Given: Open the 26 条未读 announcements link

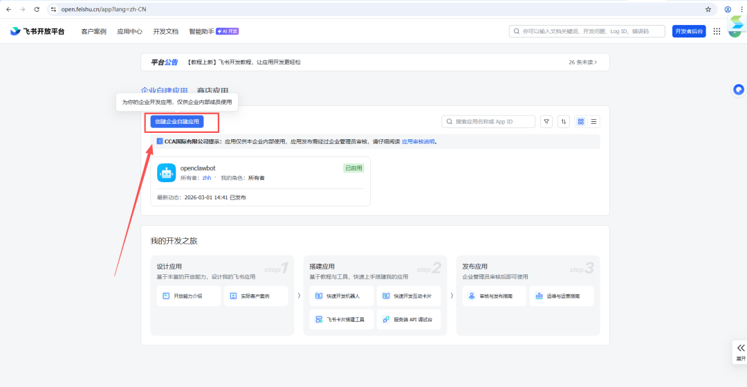Looking at the screenshot, I should point(582,62).
